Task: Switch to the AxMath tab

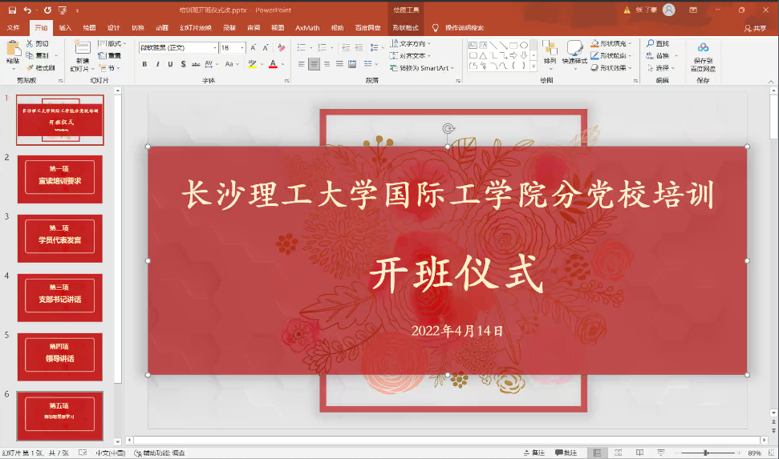Action: click(x=306, y=27)
